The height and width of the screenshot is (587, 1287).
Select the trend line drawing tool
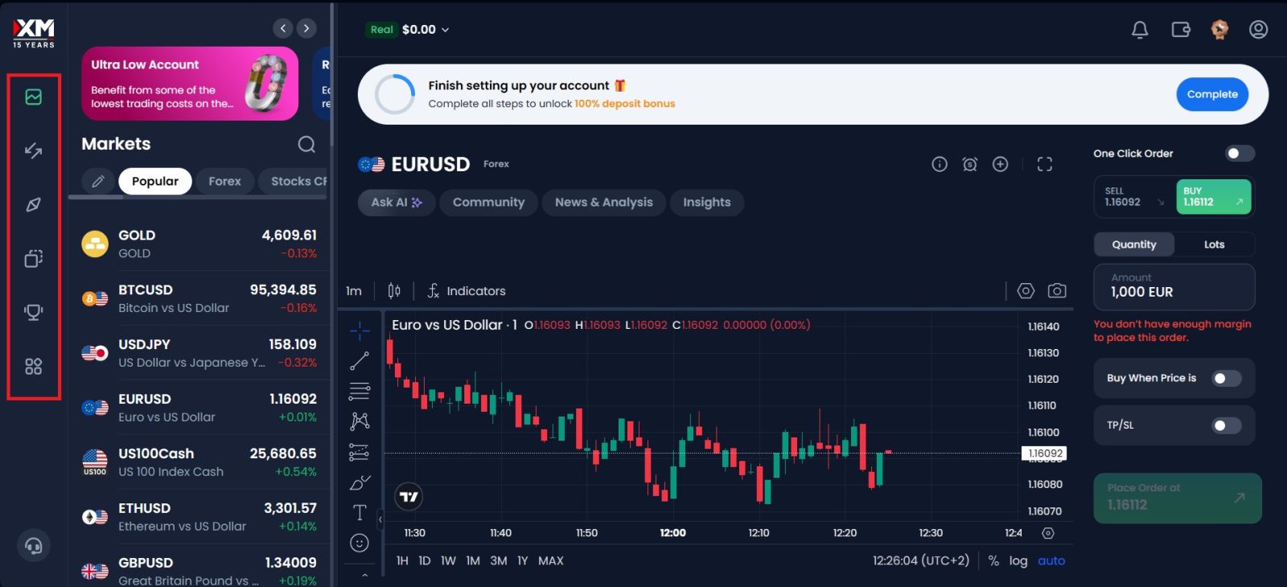[x=360, y=361]
